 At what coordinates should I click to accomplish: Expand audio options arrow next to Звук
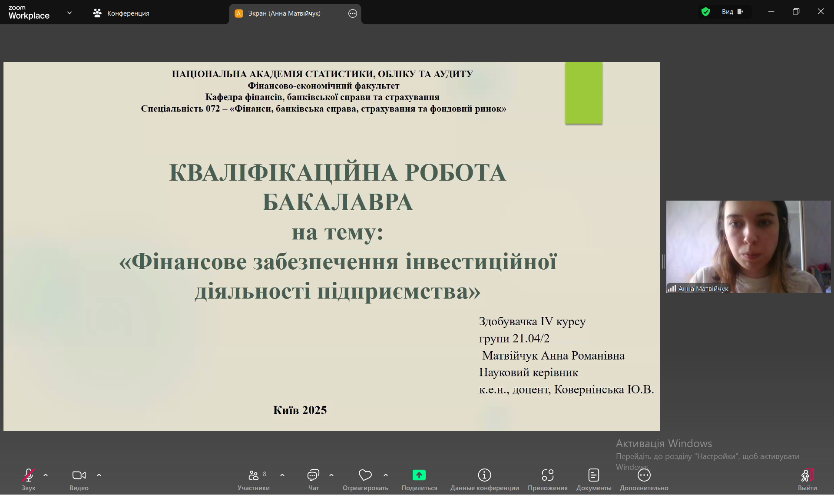tap(46, 475)
